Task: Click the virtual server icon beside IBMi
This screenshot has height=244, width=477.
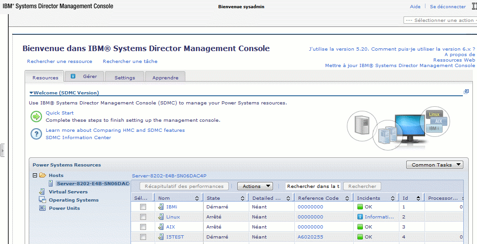Action: click(x=161, y=207)
